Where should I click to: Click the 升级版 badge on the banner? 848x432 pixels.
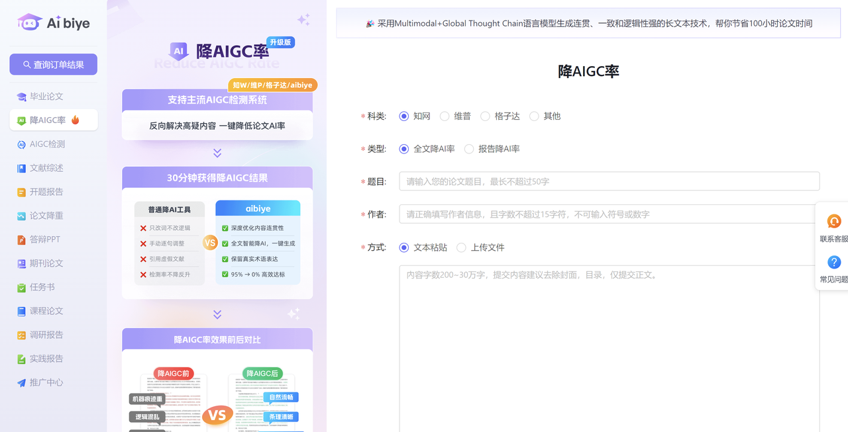tap(281, 42)
